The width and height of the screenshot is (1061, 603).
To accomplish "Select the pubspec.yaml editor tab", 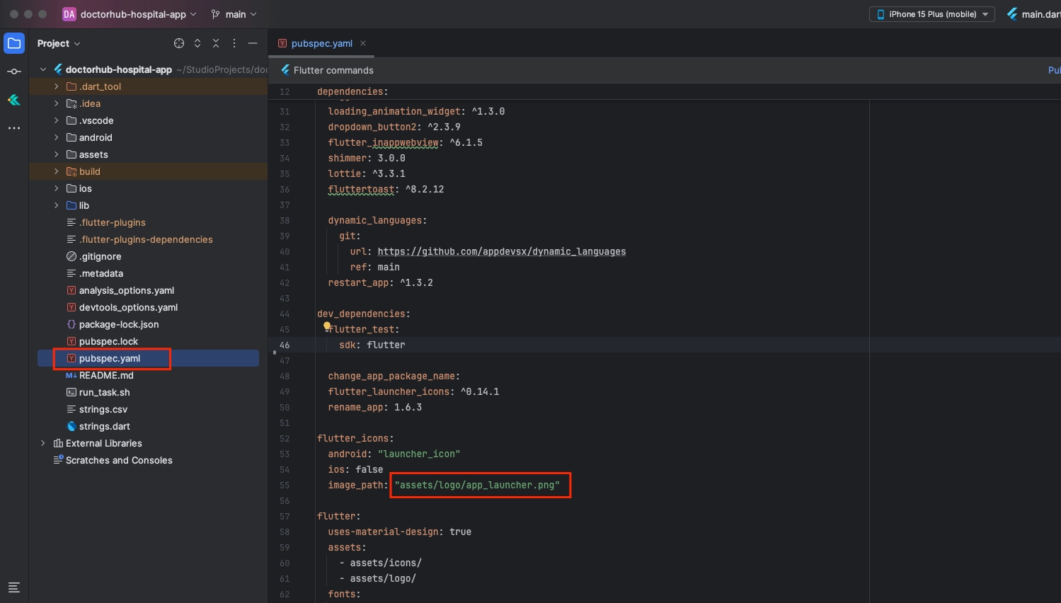I will tap(321, 43).
